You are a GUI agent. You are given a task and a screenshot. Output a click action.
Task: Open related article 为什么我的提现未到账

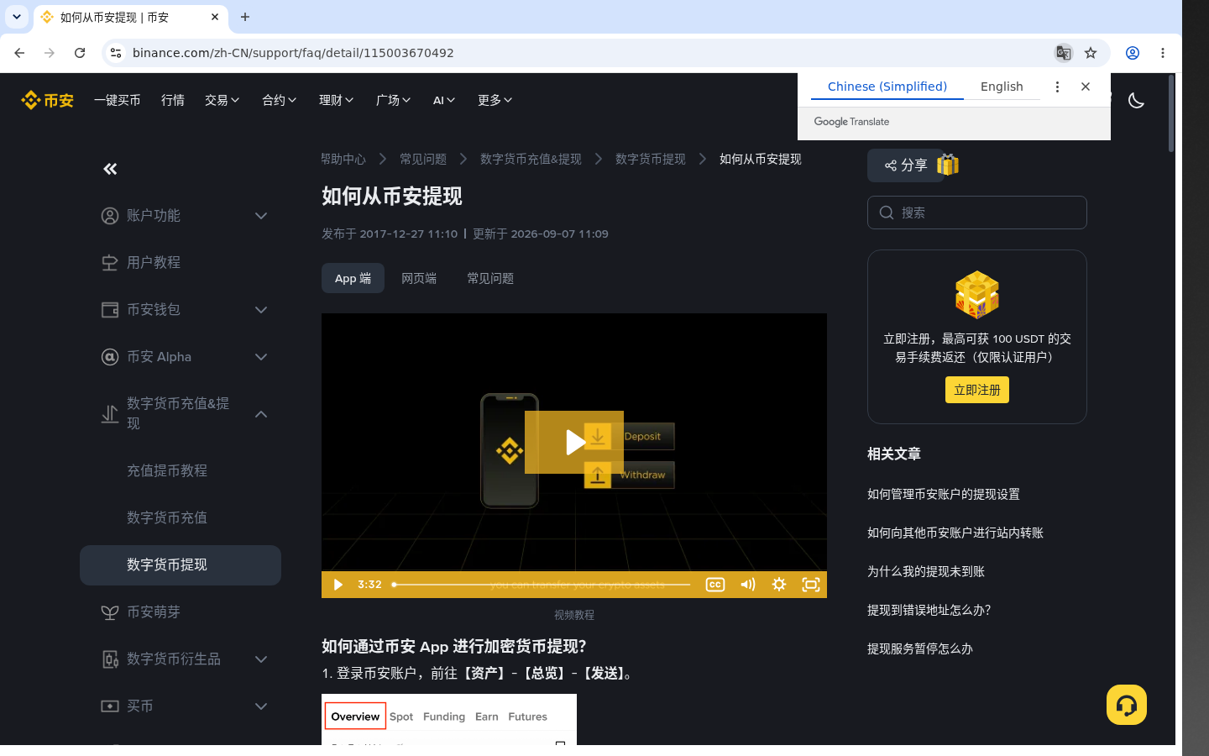(x=926, y=571)
